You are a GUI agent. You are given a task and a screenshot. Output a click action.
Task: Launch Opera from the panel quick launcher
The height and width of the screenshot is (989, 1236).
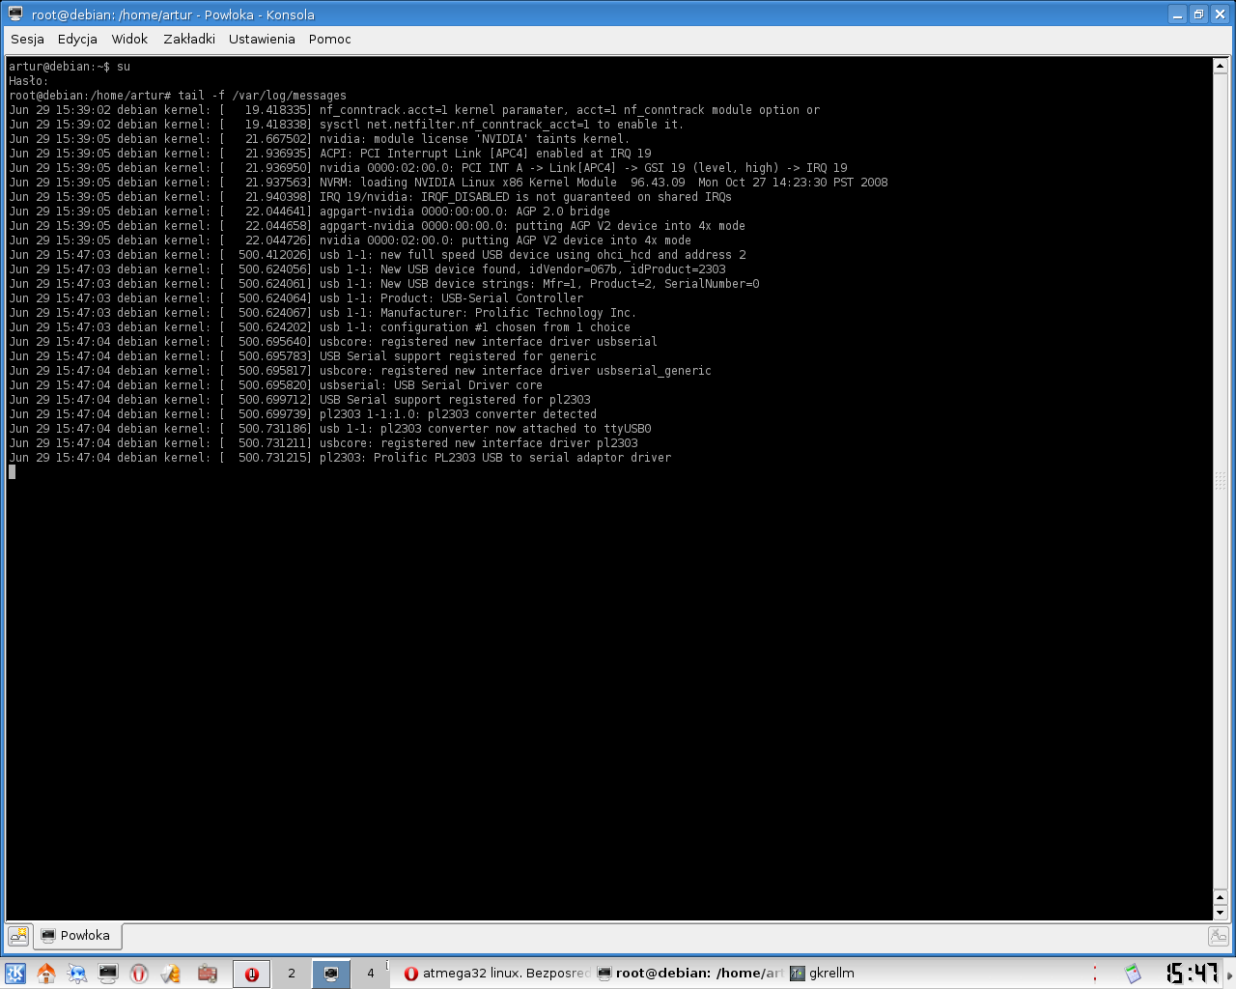pyautogui.click(x=139, y=974)
